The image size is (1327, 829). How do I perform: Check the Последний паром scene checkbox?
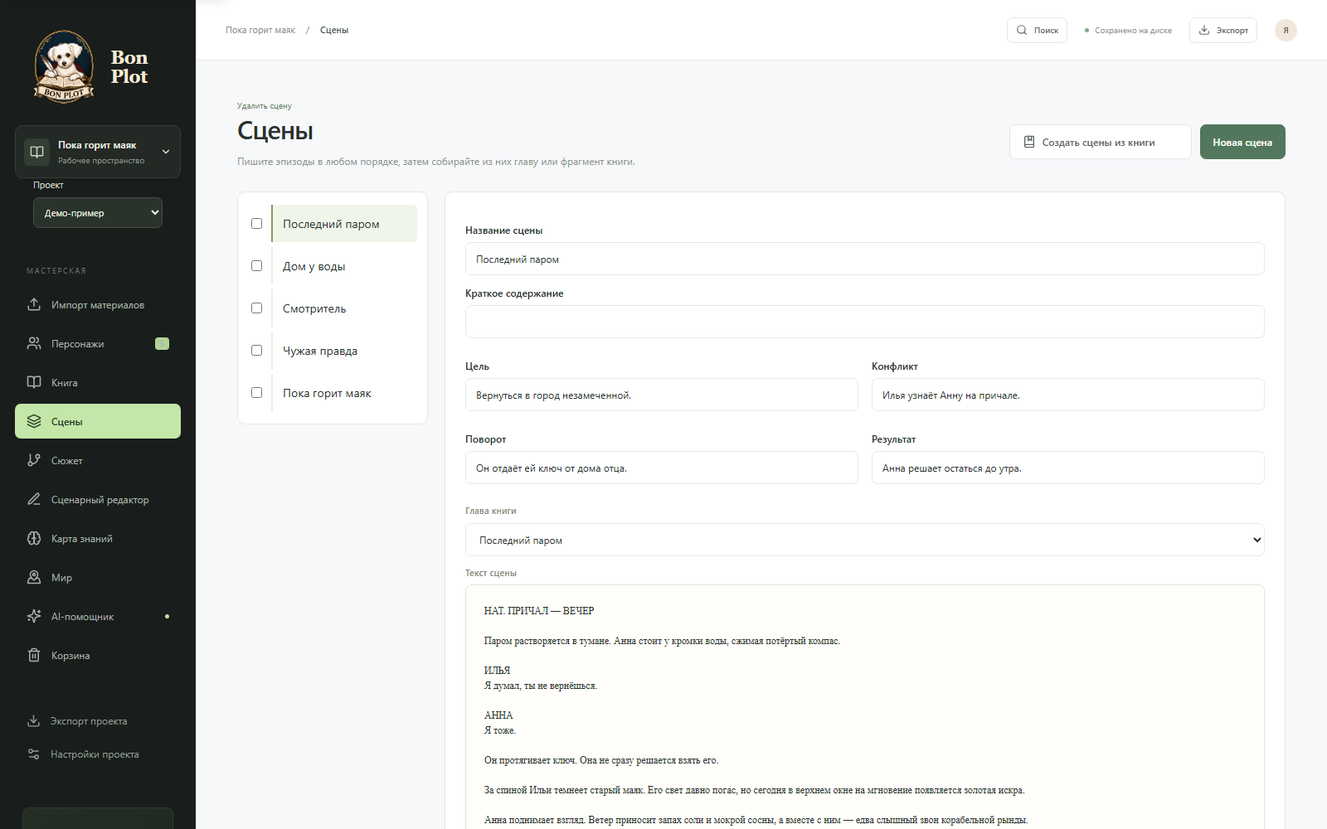click(256, 223)
